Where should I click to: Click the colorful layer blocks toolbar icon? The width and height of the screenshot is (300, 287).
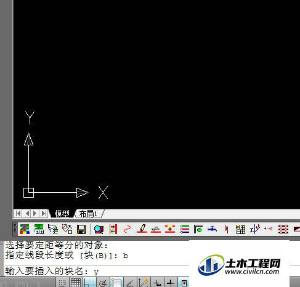[25, 229]
